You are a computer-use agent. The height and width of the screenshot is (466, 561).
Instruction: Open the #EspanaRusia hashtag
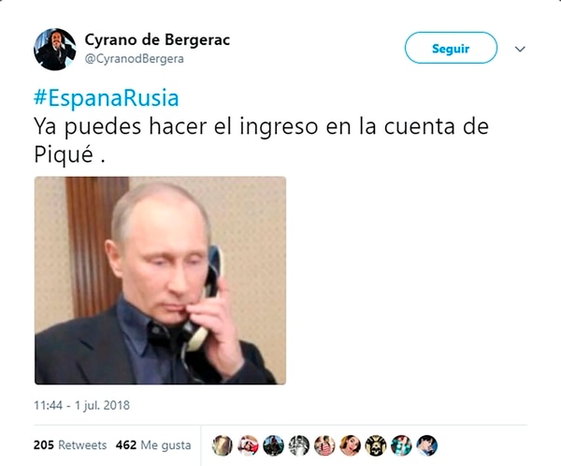tap(107, 97)
